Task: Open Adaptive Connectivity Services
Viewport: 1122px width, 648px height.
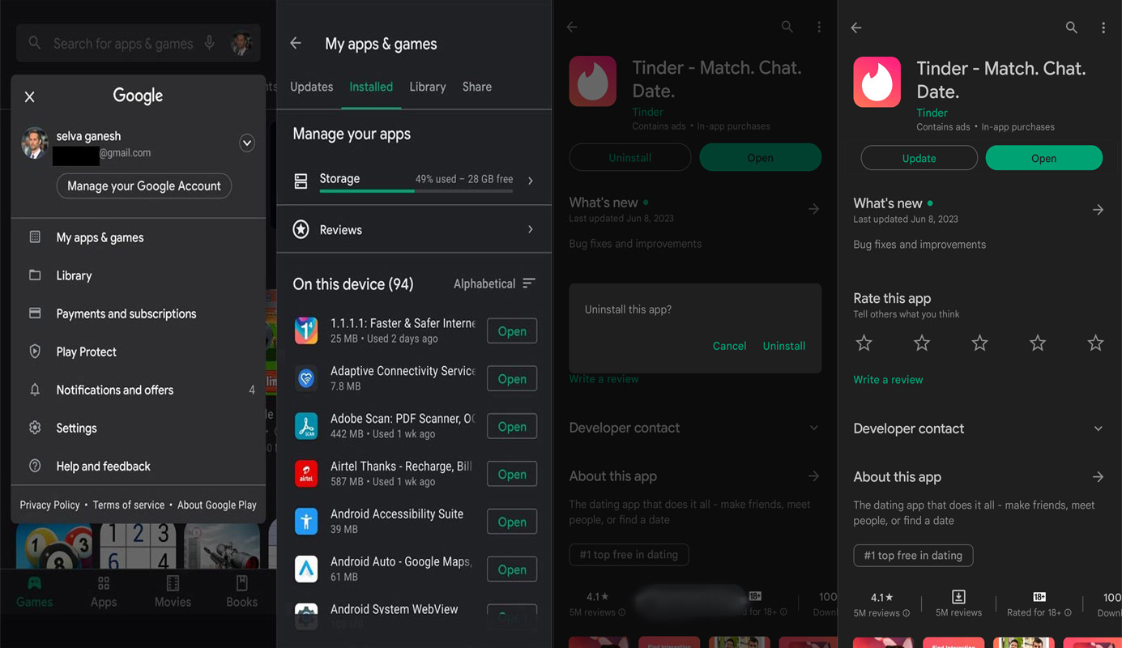Action: 512,379
